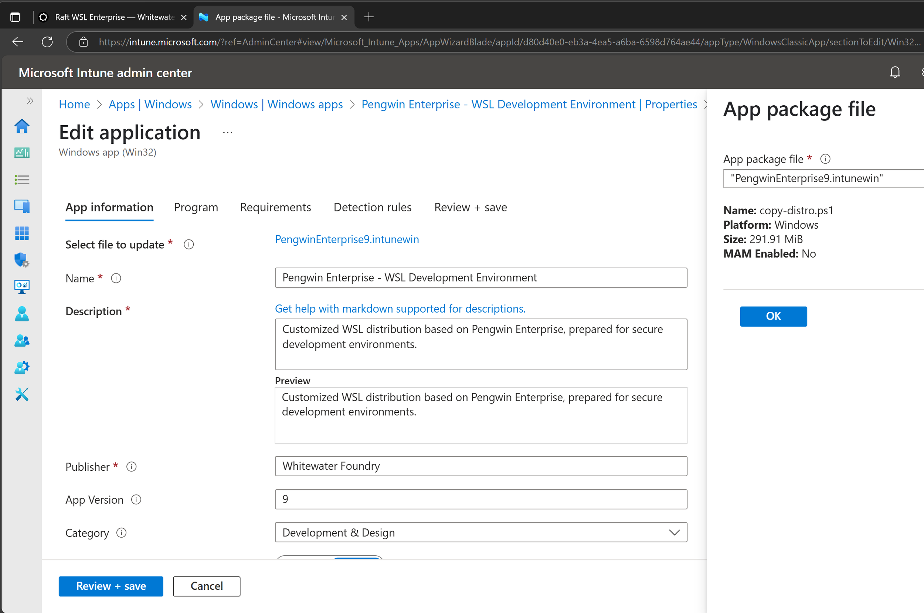
Task: Click info icon beside App Version label
Action: click(x=136, y=499)
